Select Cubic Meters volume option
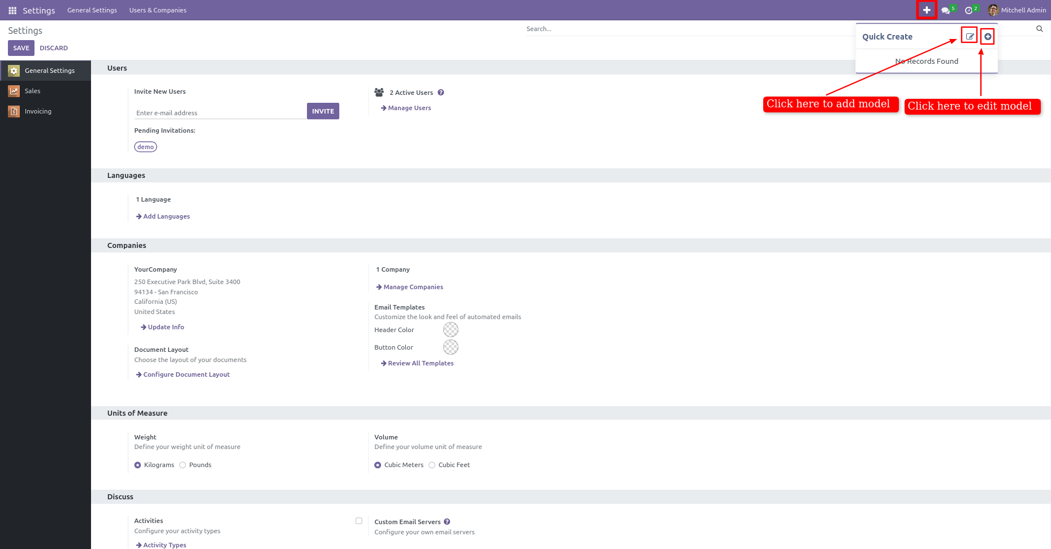Screen dimensions: 1051x549 click(x=378, y=465)
